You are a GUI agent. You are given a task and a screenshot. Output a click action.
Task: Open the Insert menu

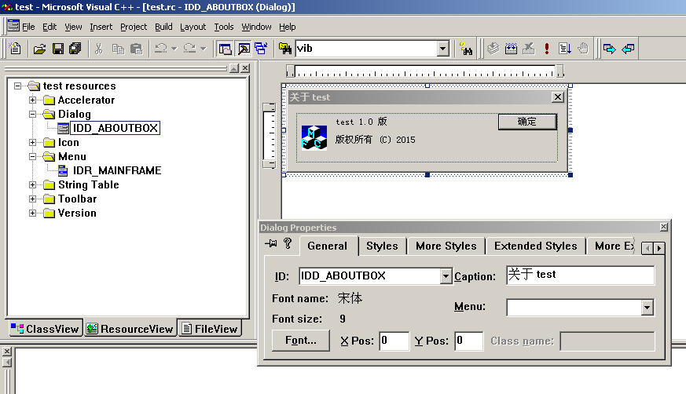pos(101,27)
